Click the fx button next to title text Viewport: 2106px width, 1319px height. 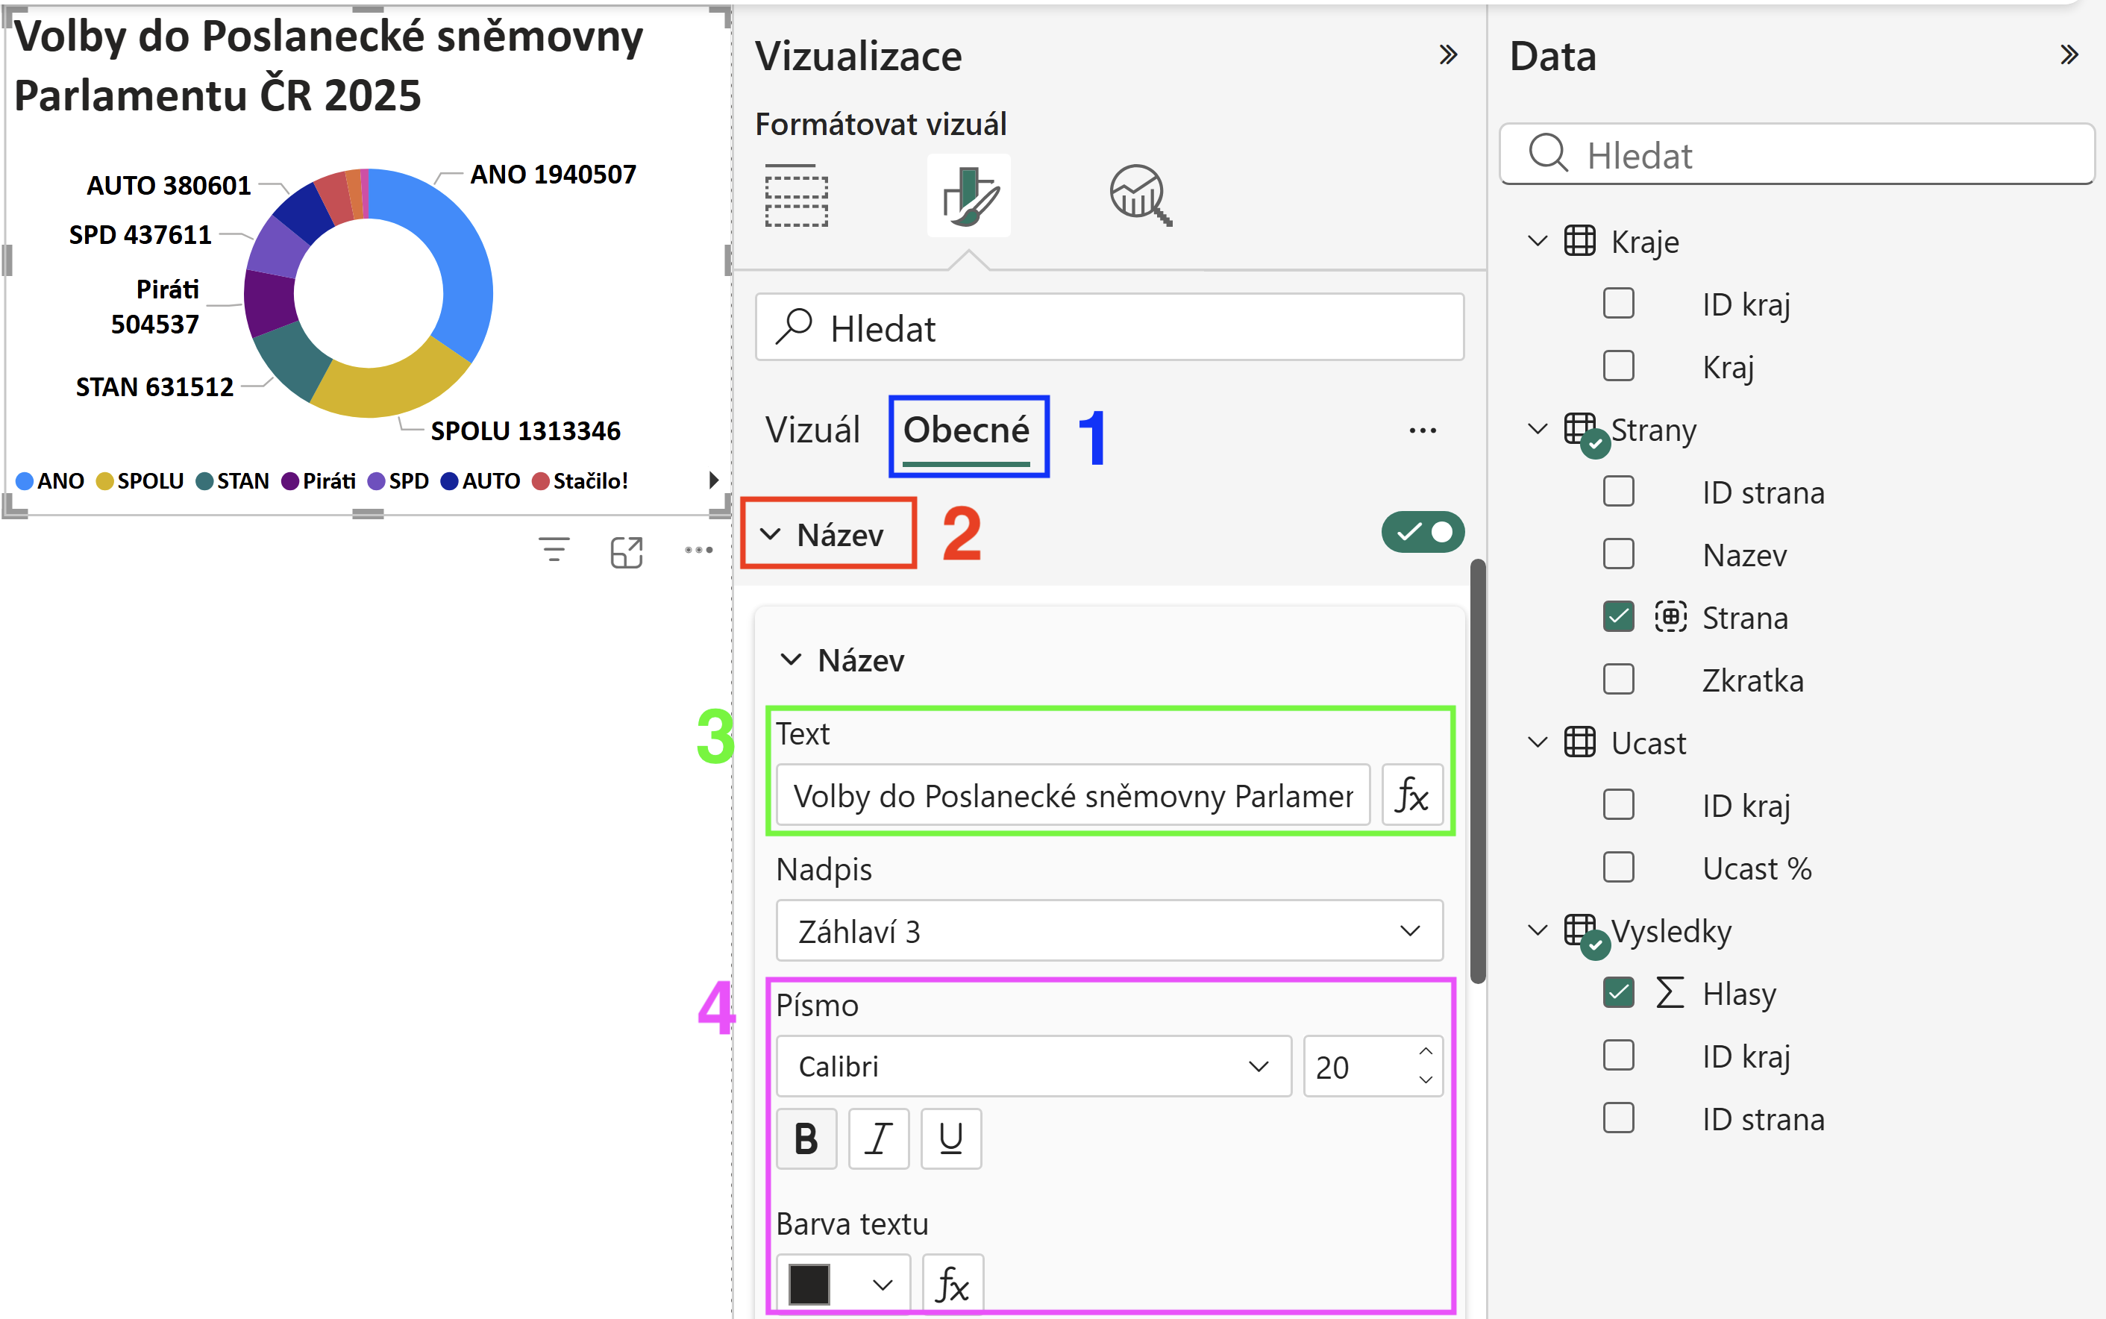(1412, 795)
